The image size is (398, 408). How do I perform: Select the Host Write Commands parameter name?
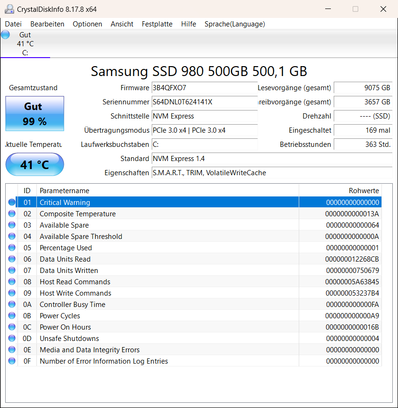76,293
